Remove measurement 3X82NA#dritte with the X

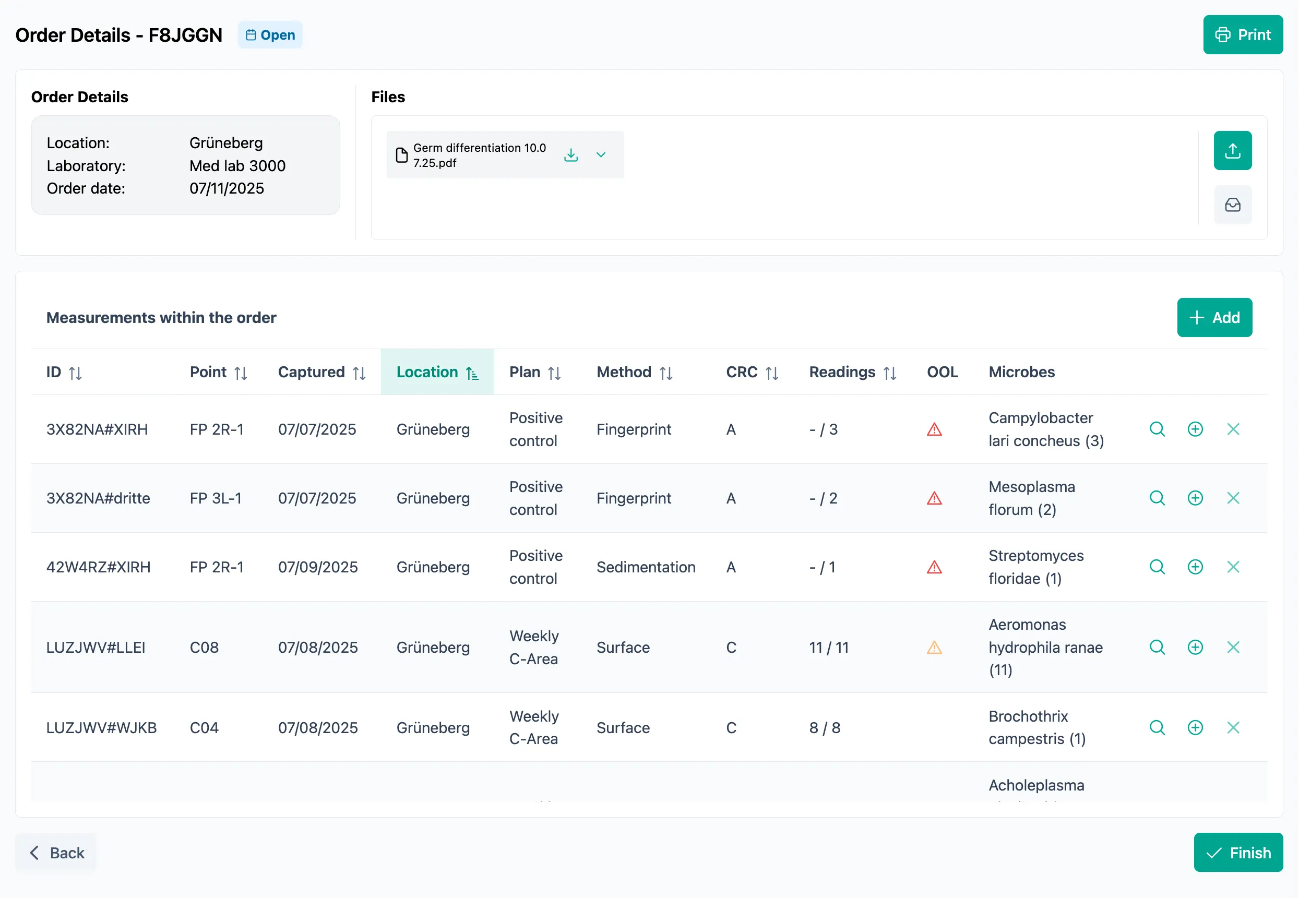tap(1233, 498)
